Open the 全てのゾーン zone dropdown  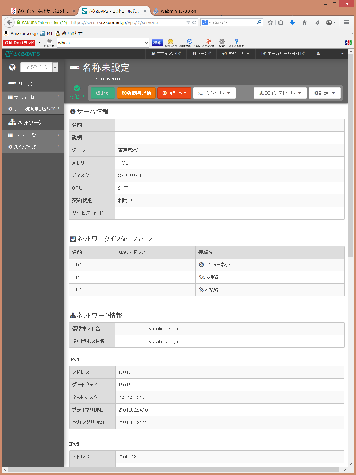click(39, 67)
